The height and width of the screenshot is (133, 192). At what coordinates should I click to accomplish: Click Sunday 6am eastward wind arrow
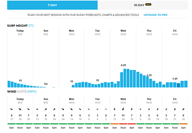[x=37, y=109]
